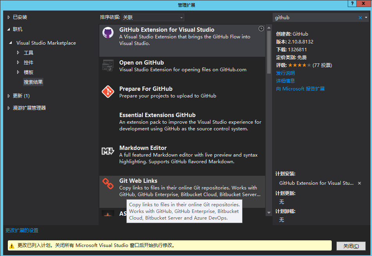The image size is (372, 256).
Task: Open search options dropdown arrow
Action: point(366,17)
